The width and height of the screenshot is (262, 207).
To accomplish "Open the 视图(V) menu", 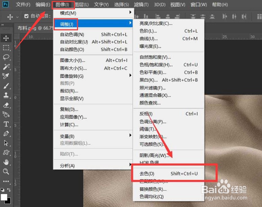I will pyautogui.click(x=178, y=5).
